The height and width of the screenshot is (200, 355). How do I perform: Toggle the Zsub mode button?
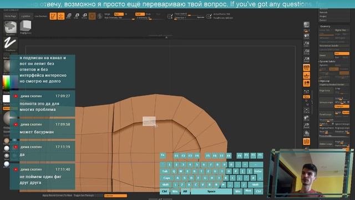148,14
